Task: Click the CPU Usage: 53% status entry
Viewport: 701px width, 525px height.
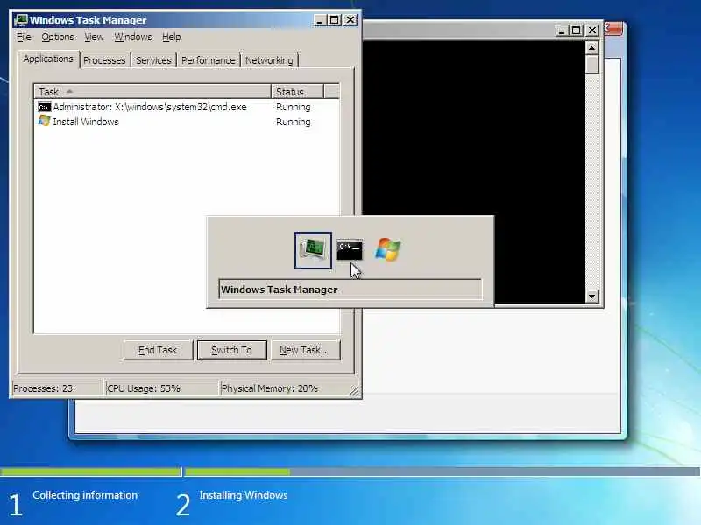Action: point(161,388)
